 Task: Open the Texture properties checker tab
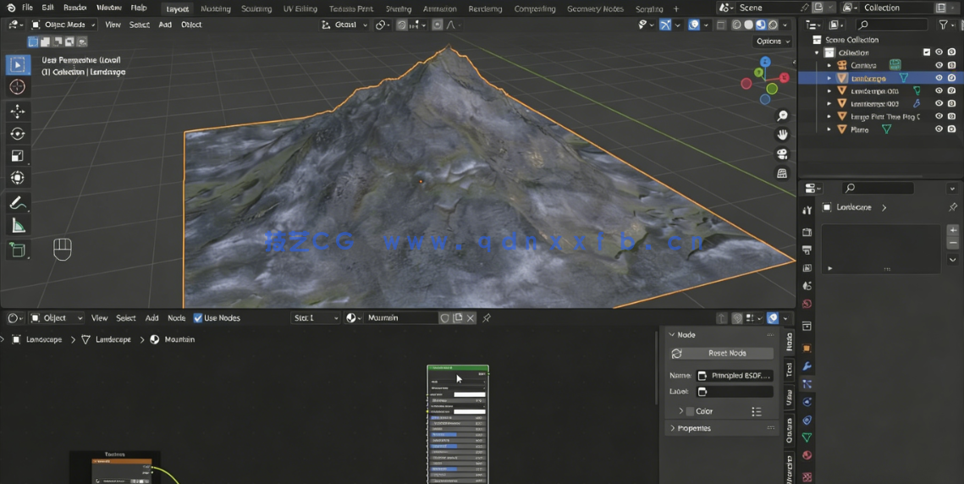point(807,476)
